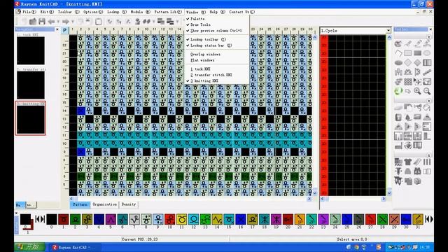Viewport: 448px width, 252px height.
Task: Select the hollow rectangle drawing tool
Action: coord(408,53)
